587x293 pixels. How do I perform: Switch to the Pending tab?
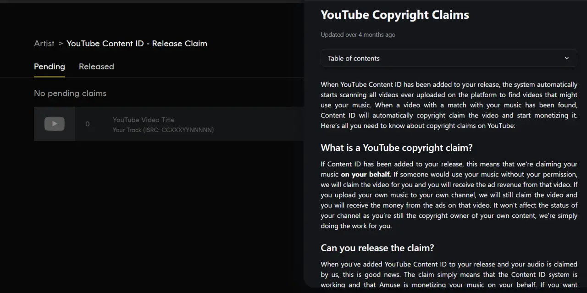(50, 66)
